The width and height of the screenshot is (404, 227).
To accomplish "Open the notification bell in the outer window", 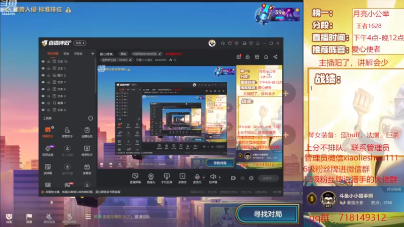I will 266,57.
